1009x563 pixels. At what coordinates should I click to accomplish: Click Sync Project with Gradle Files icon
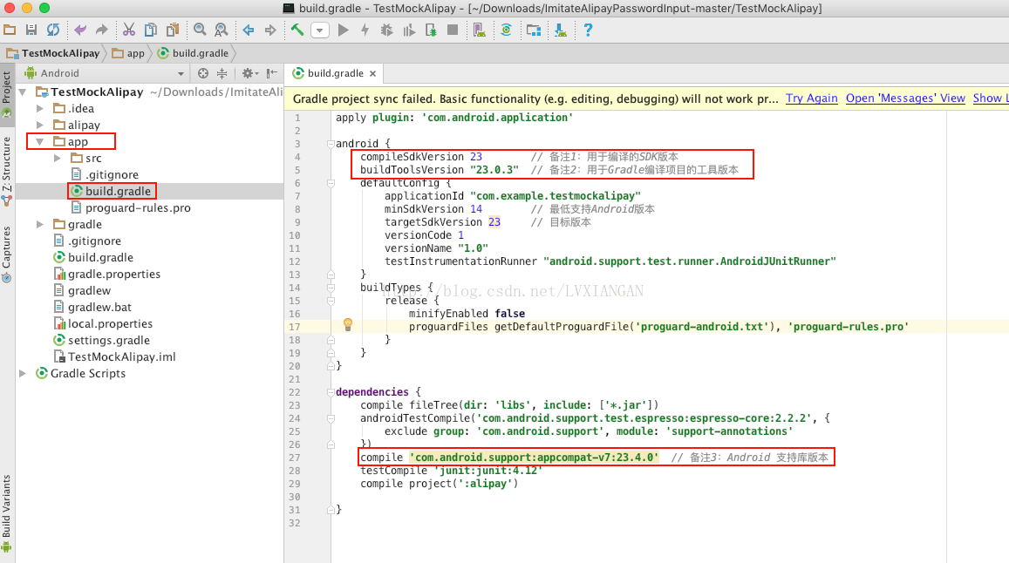[507, 30]
